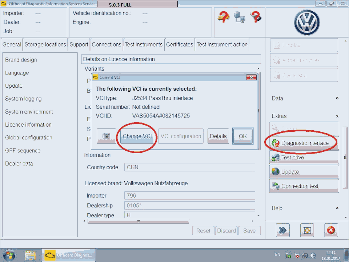Expand the Help section
This screenshot has height=262, width=349.
tap(337, 208)
